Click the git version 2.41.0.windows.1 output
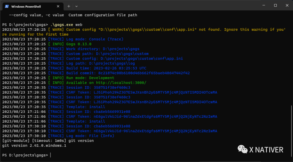The image size is (293, 162). pyautogui.click(x=34, y=145)
